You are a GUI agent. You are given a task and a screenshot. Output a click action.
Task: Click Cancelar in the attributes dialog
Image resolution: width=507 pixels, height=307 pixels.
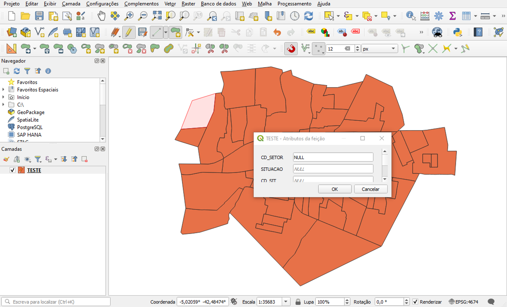(x=370, y=189)
